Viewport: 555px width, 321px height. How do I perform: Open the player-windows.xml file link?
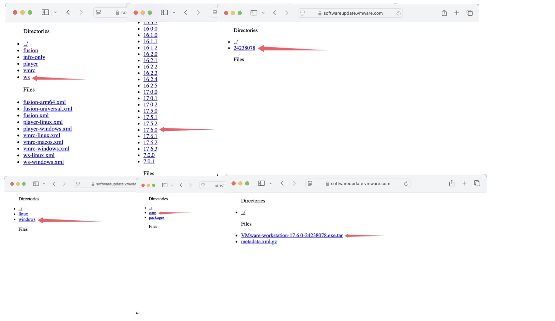[x=47, y=129]
